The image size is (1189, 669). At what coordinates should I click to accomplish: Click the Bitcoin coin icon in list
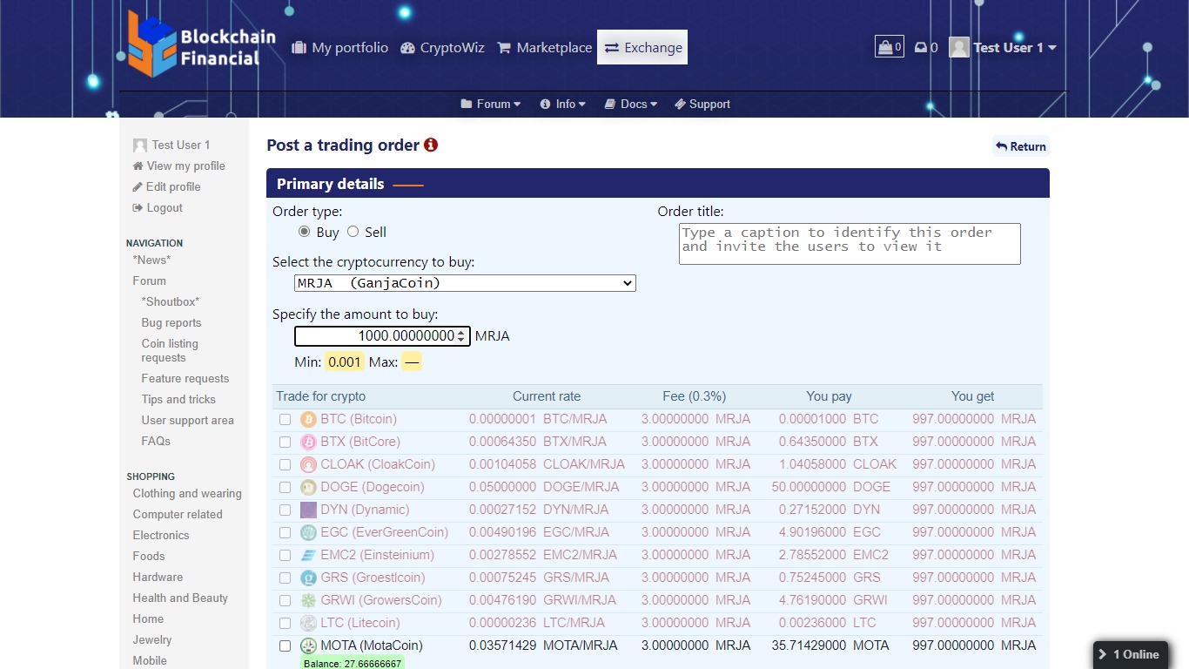coord(308,420)
